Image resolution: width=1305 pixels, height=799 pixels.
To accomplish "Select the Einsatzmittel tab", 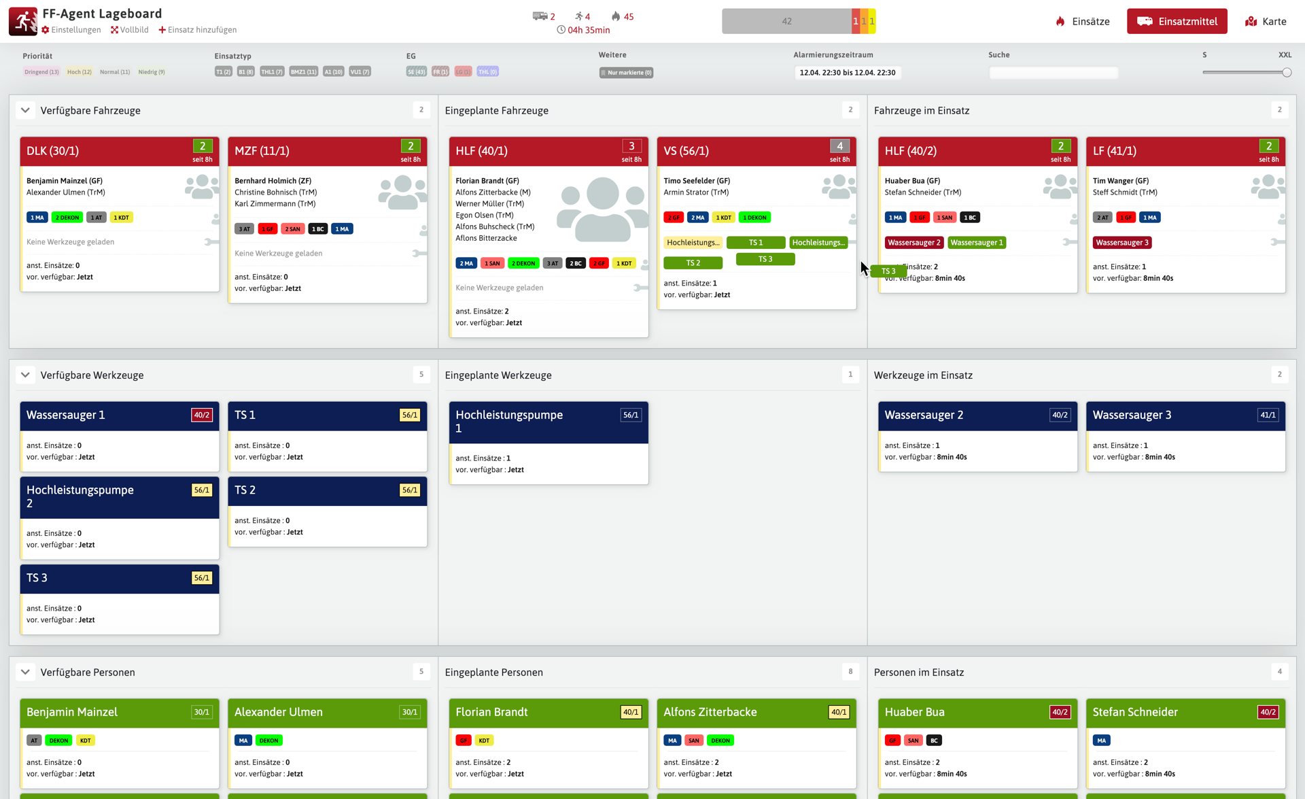I will [1177, 21].
